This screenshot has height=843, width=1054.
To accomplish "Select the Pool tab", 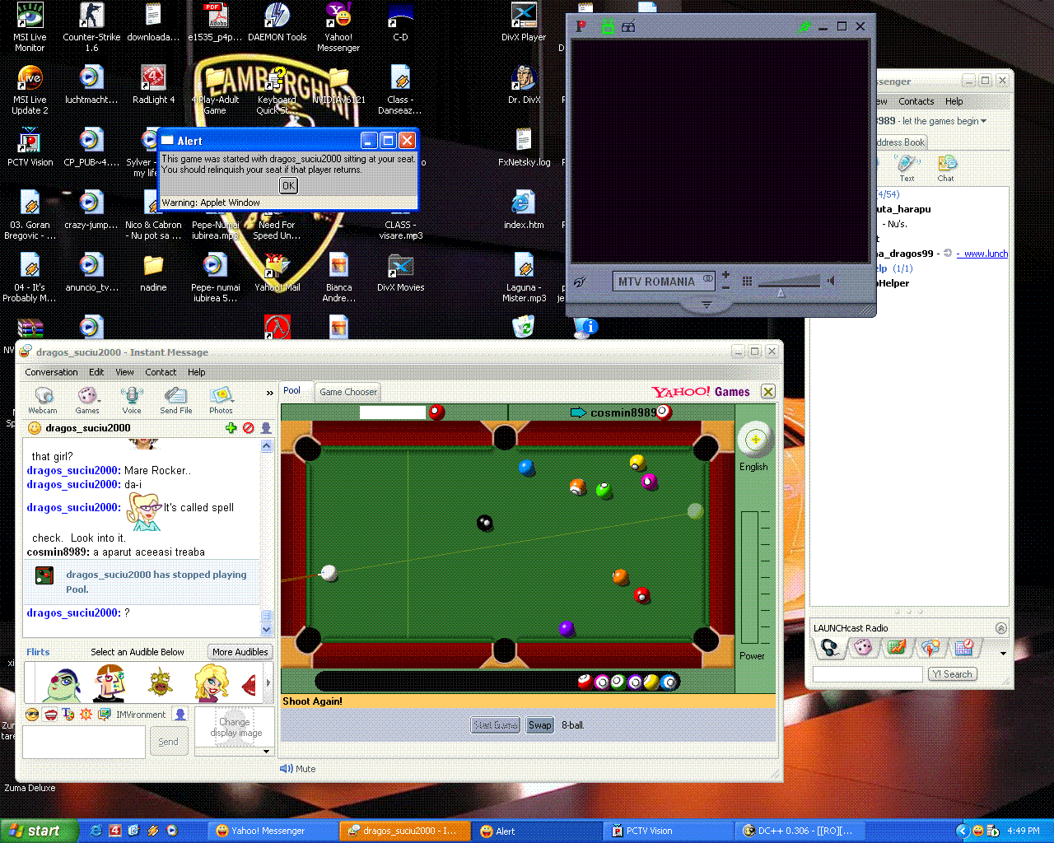I will [x=291, y=391].
